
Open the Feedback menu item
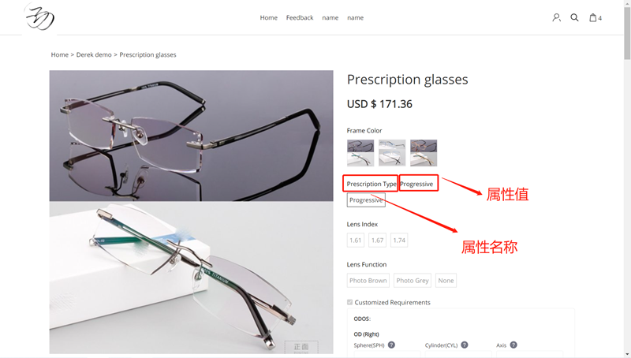(x=300, y=17)
